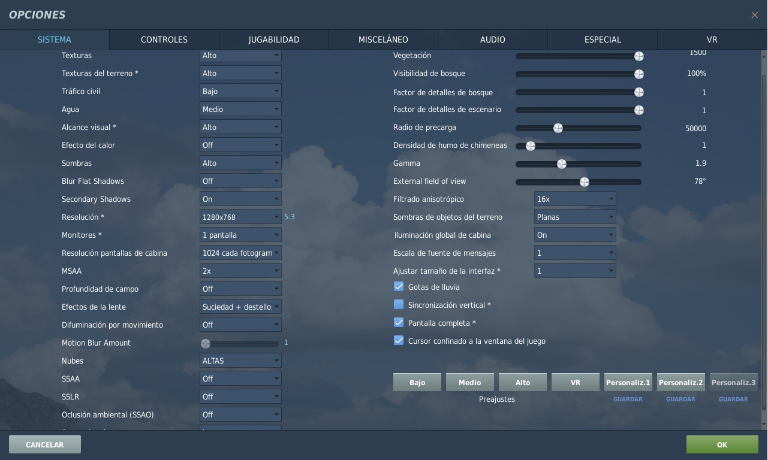Open the Texturas dropdown
The image size is (768, 460).
240,55
